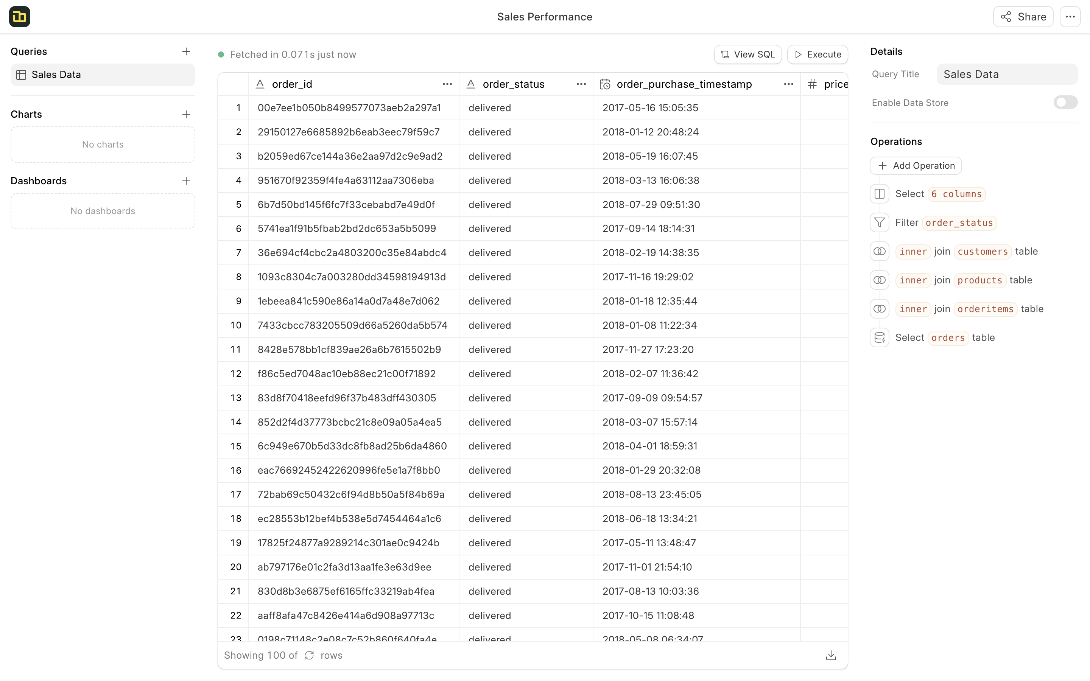Viewport: 1090px width, 681px height.
Task: Click Add Operation button
Action: (x=916, y=166)
